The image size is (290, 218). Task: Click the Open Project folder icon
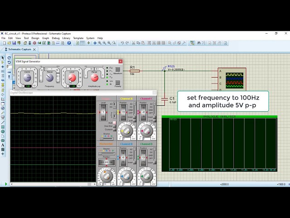point(9,43)
